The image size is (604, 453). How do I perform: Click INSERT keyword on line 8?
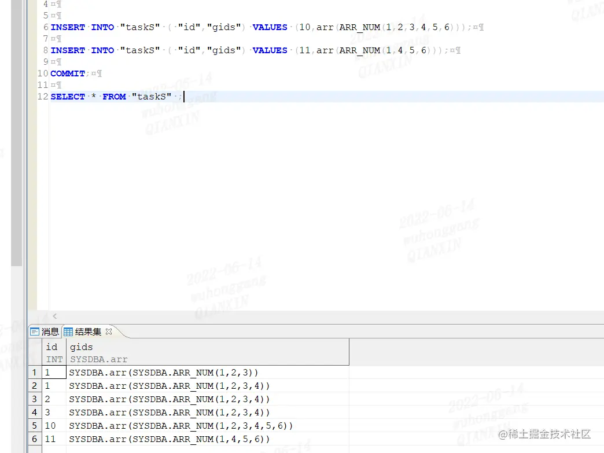click(x=68, y=50)
